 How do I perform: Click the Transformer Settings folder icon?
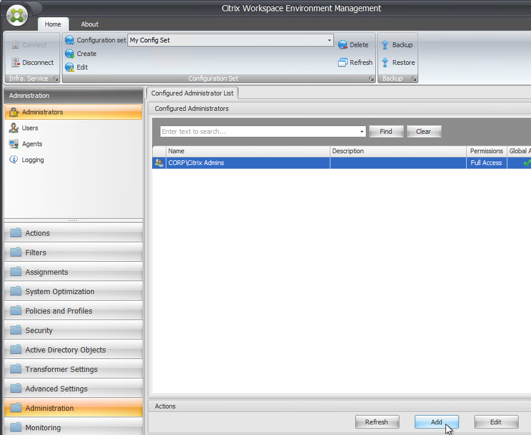tap(15, 369)
